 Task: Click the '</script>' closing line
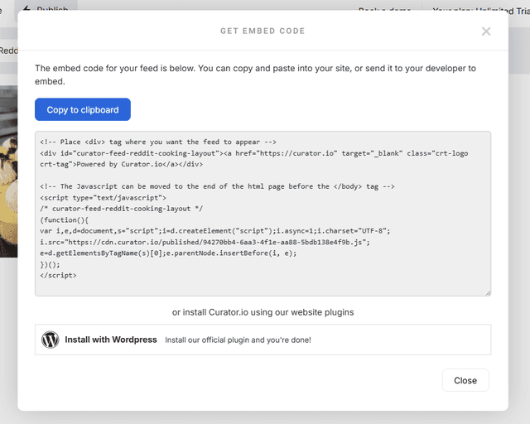tap(58, 275)
